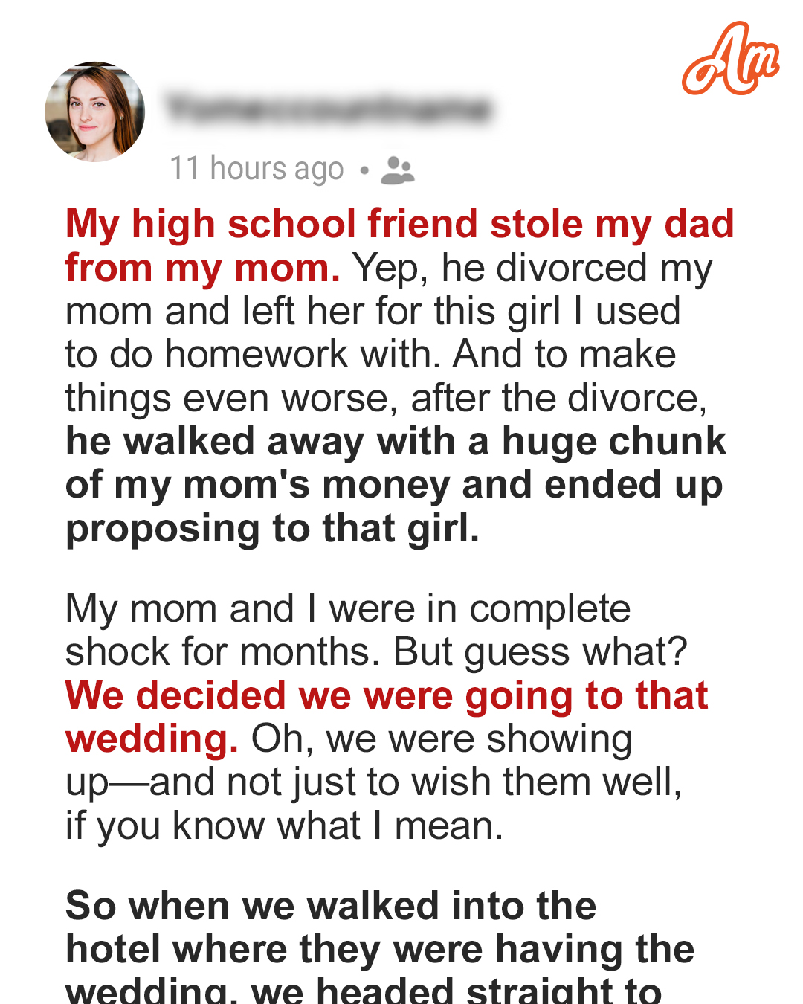Click the Am logo in corner
Viewport: 803px width, 1004px height.
(730, 59)
